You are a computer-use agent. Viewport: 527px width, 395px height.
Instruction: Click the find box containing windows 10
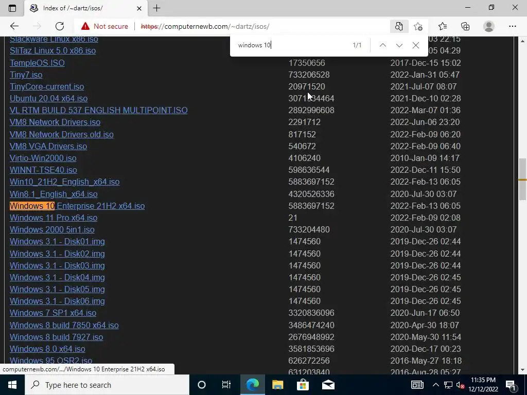292,45
